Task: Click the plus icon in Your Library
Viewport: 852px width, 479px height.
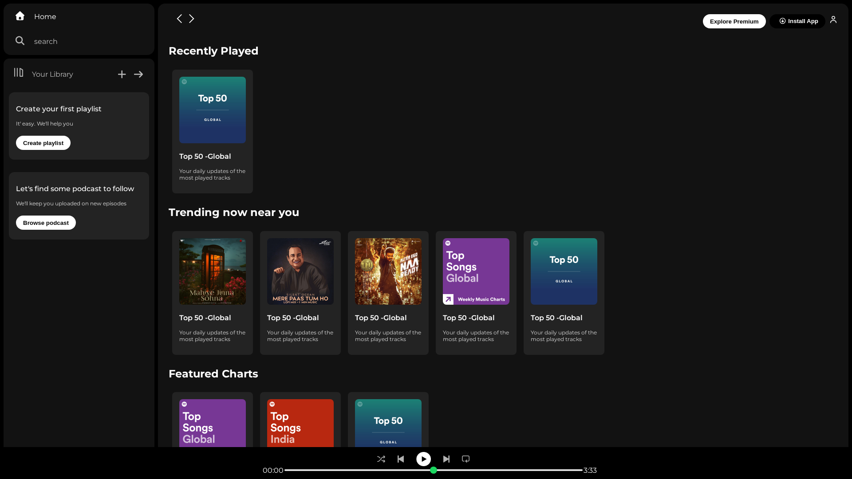Action: point(122,75)
